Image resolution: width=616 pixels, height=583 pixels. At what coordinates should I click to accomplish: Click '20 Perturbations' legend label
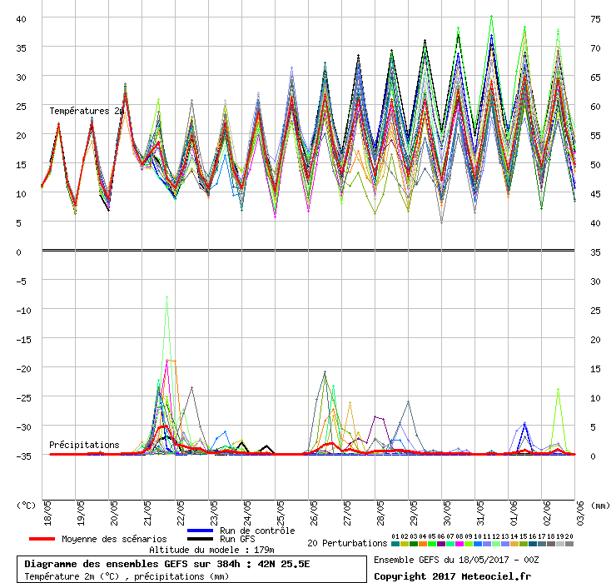(347, 543)
